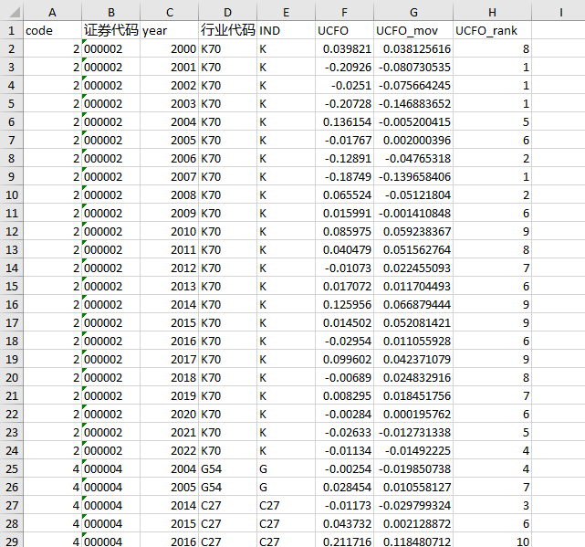Image resolution: width=585 pixels, height=547 pixels.
Task: Select UCFO_mov cell -0.01492225
Action: click(413, 451)
